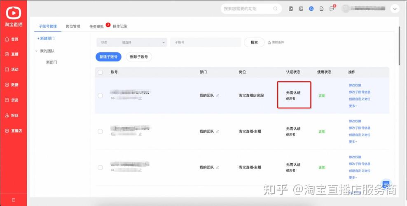Select 新部门 in department tree

click(x=51, y=62)
